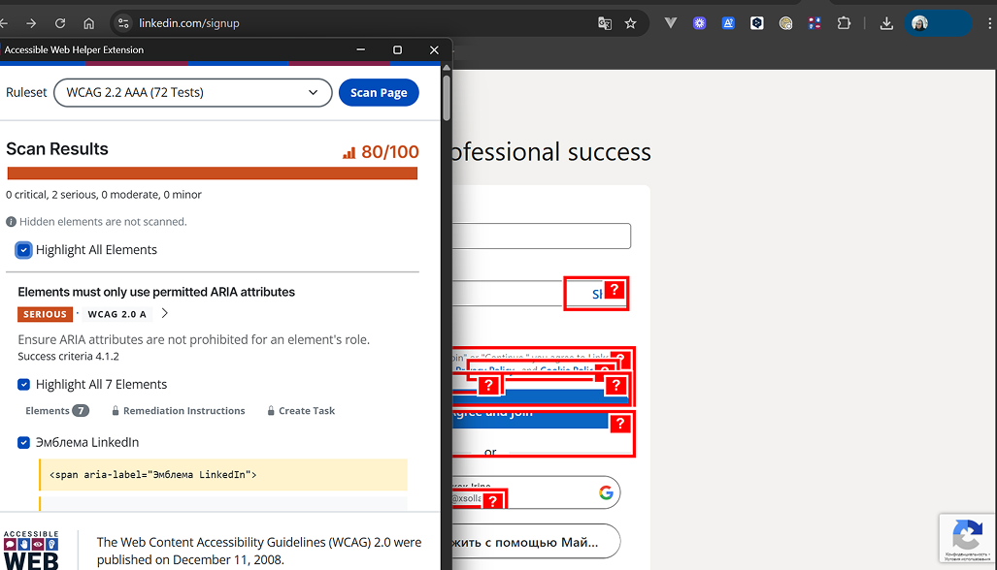Click the Google logo on sign-in button
Screen dimensions: 997x570
point(606,492)
